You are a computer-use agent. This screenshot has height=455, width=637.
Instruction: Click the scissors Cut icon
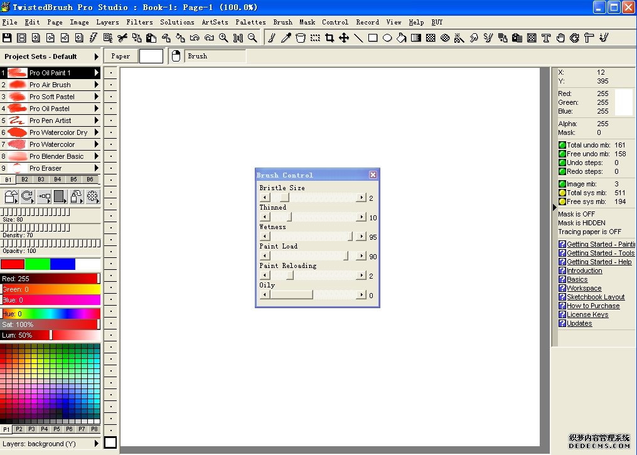[x=122, y=38]
